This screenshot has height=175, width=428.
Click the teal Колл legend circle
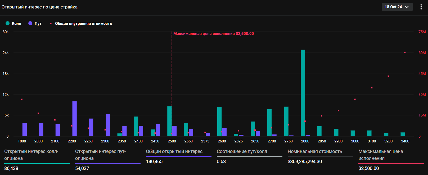pyautogui.click(x=8, y=23)
